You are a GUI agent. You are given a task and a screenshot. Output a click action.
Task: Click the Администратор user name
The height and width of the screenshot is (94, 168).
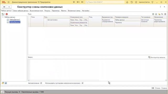click(144, 2)
